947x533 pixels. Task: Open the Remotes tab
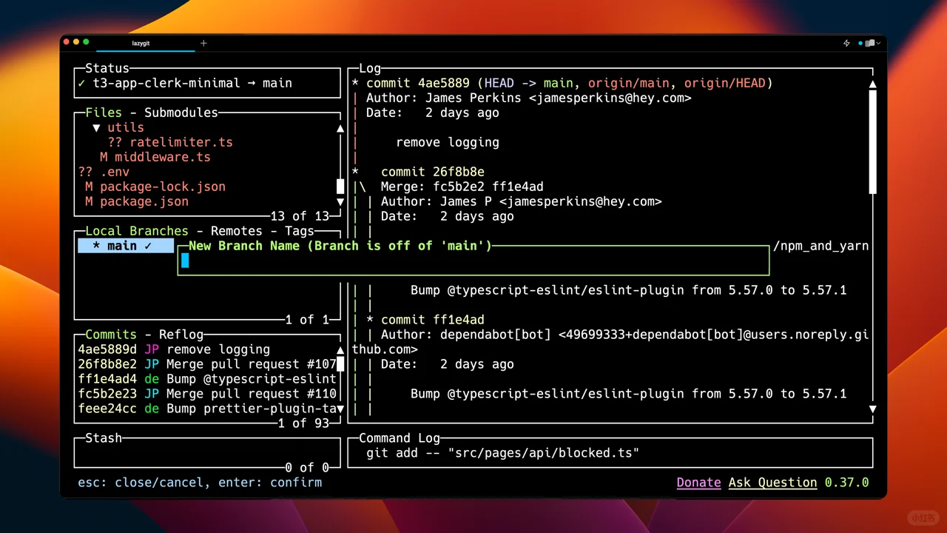pyautogui.click(x=237, y=231)
